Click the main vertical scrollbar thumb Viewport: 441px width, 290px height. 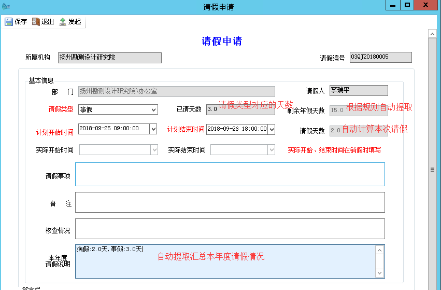(432, 170)
